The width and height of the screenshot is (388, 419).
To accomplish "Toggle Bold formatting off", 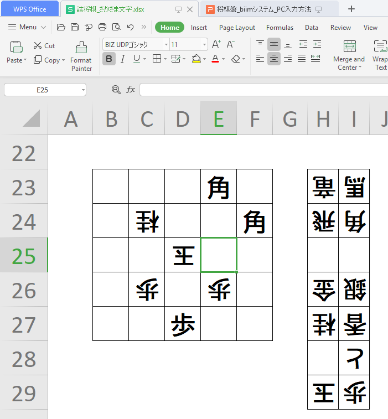I will coord(109,59).
